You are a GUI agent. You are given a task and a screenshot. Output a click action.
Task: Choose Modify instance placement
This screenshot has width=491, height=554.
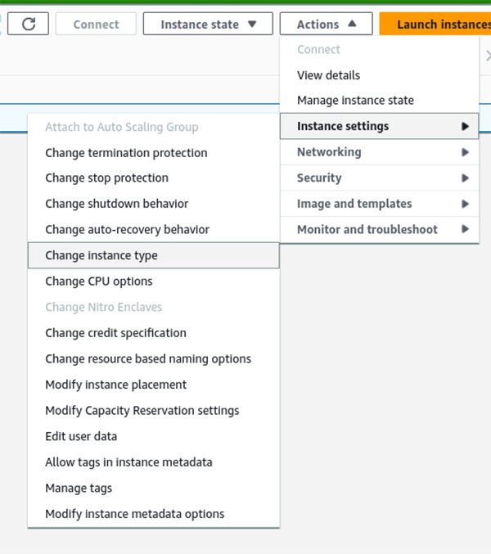tap(115, 385)
